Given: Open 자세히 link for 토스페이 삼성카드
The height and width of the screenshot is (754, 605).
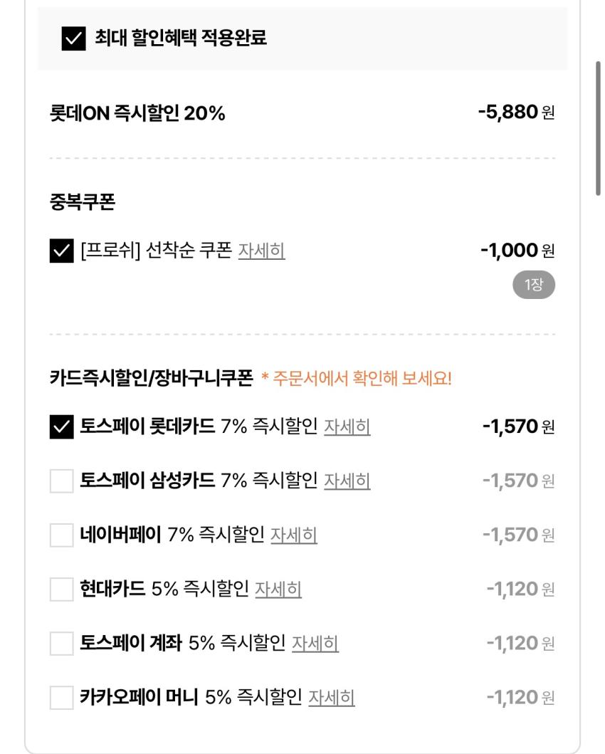Looking at the screenshot, I should (347, 481).
